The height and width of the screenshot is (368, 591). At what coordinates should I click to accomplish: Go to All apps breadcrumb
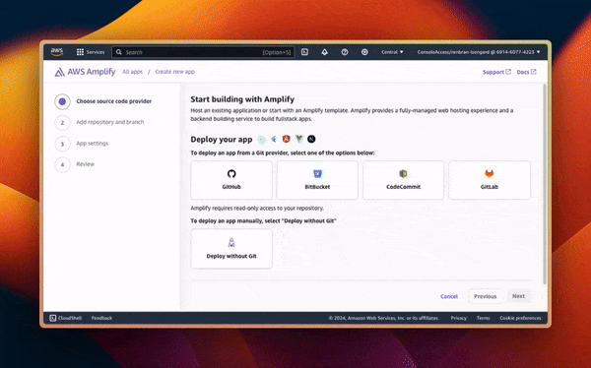point(132,72)
